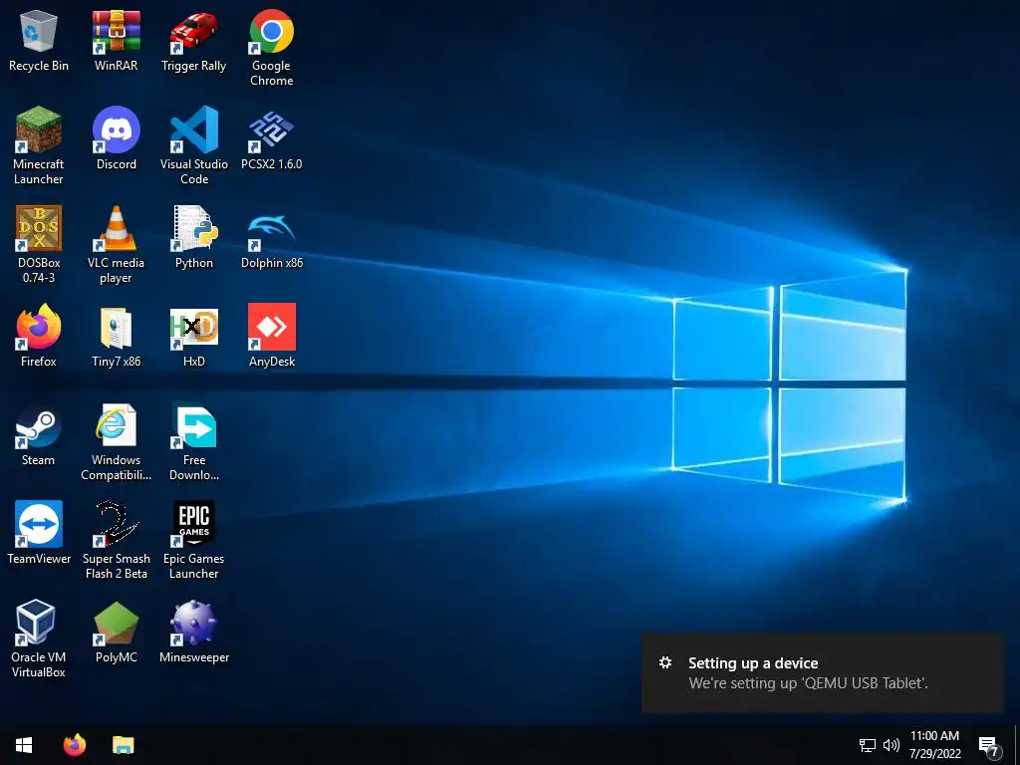
Task: Launch WinRAR from the desktop
Action: (x=116, y=40)
